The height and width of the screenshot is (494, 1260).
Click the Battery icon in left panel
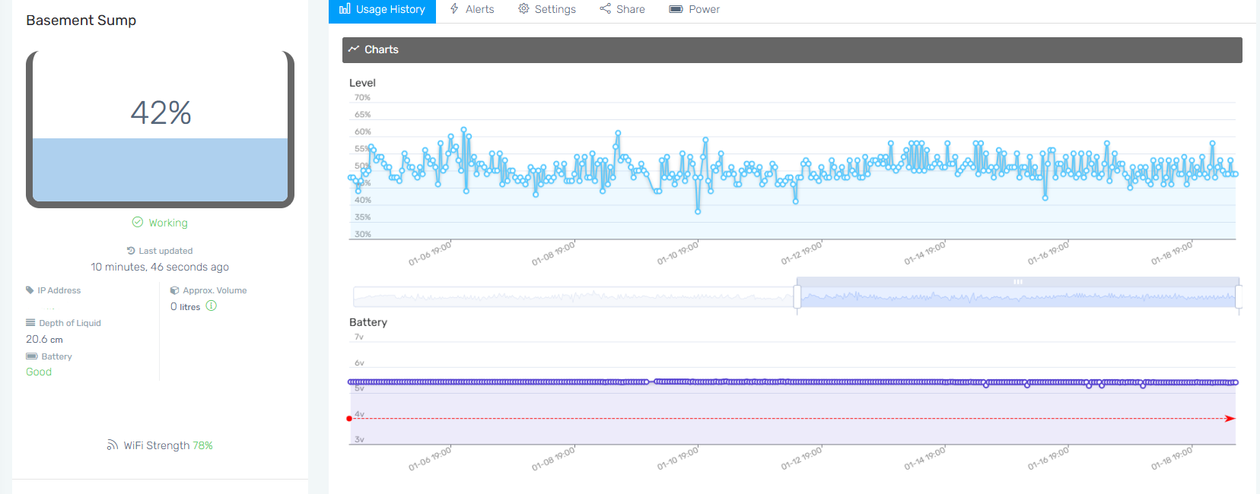point(32,356)
